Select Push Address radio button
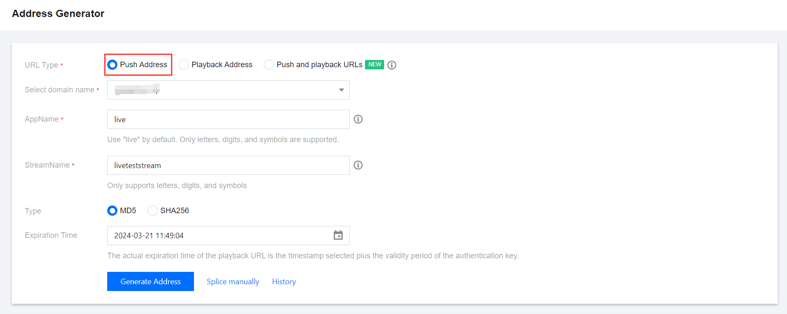This screenshot has width=787, height=314. (x=112, y=65)
